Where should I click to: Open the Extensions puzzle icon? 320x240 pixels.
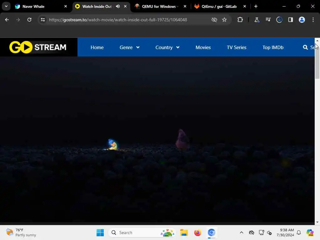[240, 20]
